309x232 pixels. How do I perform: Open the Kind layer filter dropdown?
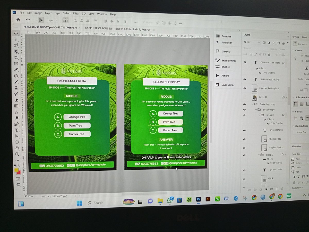pyautogui.click(x=252, y=42)
